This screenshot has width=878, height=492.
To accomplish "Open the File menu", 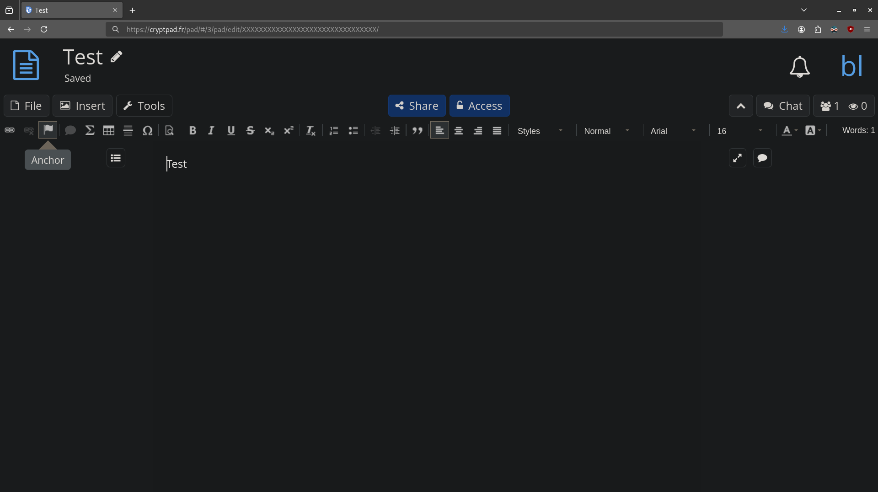I will (x=27, y=106).
